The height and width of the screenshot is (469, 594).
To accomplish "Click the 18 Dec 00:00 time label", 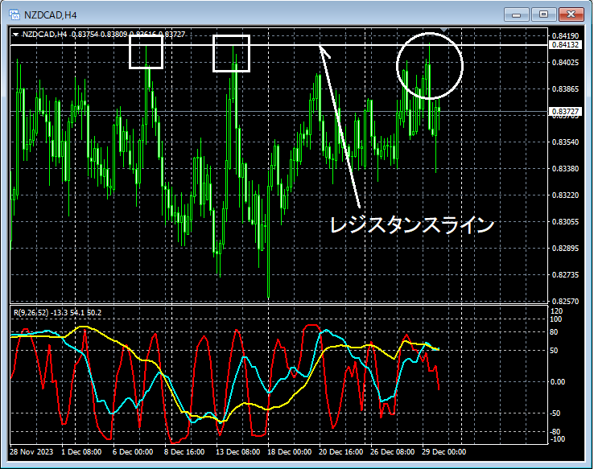I will coord(290,452).
